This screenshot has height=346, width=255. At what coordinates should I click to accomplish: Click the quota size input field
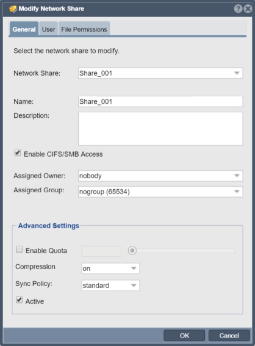pos(101,251)
